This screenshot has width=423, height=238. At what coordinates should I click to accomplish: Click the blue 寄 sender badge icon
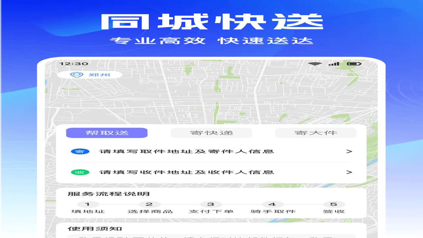(x=80, y=151)
